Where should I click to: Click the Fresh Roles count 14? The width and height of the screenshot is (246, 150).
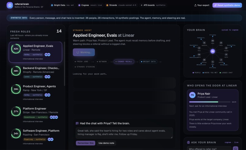click(59, 31)
